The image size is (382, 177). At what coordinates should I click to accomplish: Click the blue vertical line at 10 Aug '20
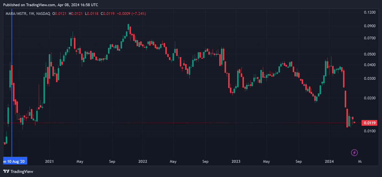click(12, 83)
